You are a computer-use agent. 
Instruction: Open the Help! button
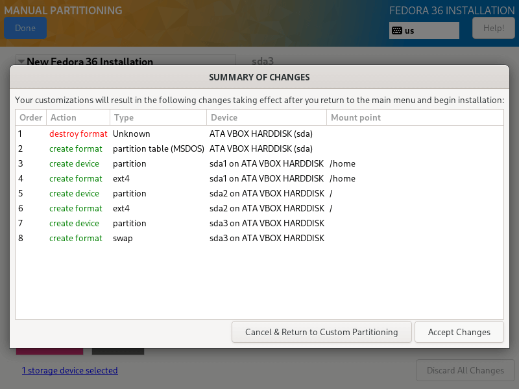pyautogui.click(x=493, y=29)
